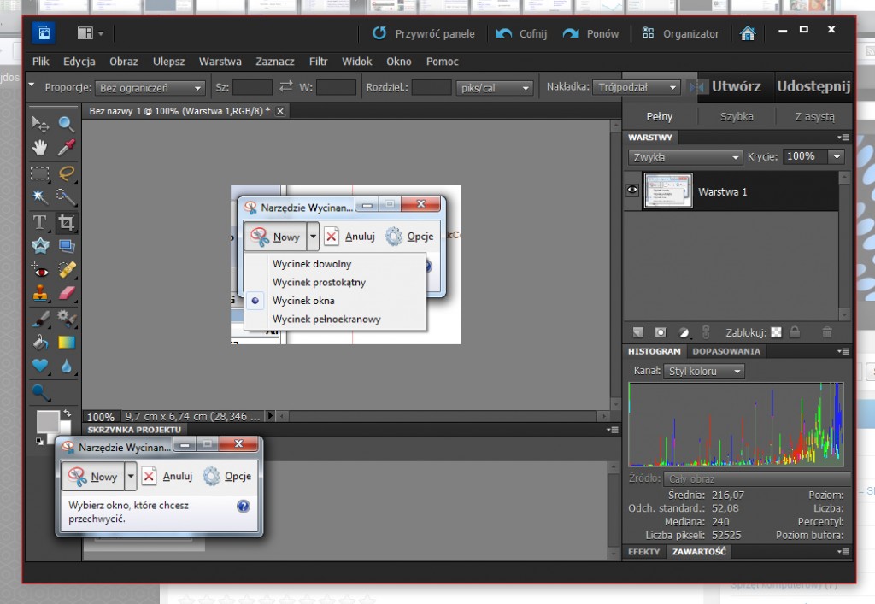The image size is (875, 604).
Task: Click the Utwórz button
Action: coord(736,86)
